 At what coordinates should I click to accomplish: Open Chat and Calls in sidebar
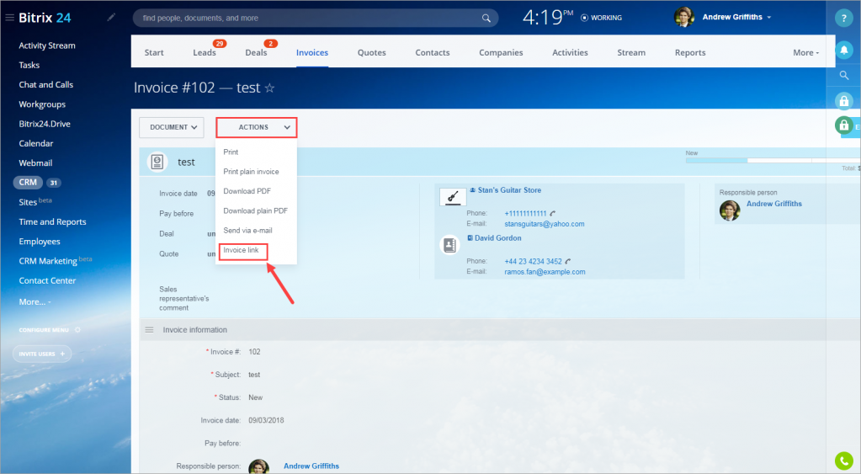click(45, 84)
